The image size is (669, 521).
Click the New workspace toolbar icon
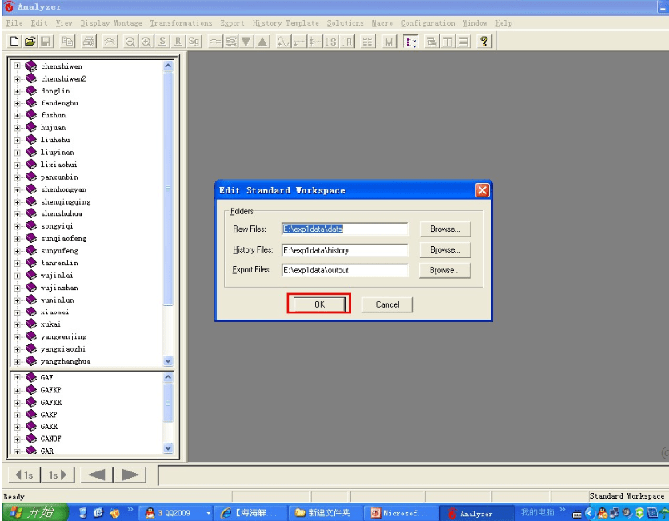click(x=14, y=40)
